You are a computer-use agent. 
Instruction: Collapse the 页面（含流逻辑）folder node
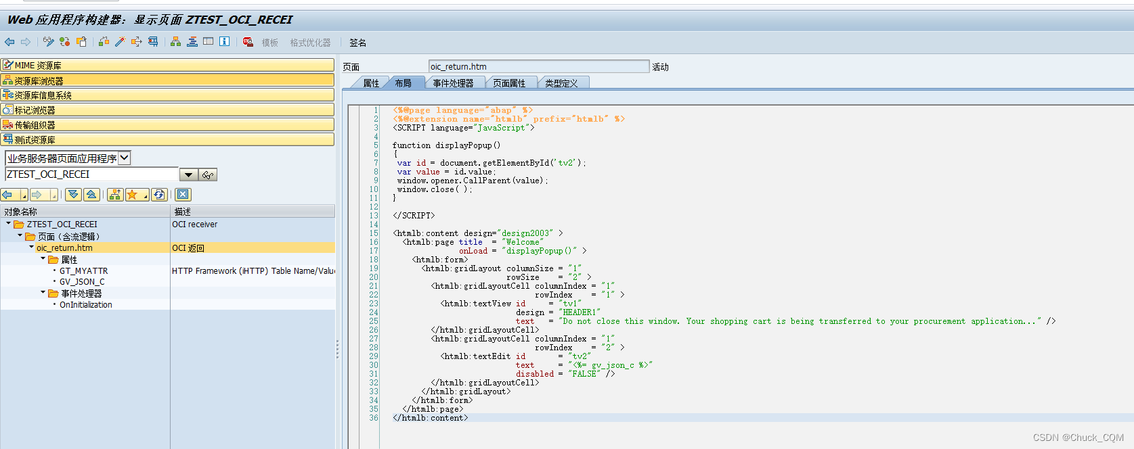20,235
